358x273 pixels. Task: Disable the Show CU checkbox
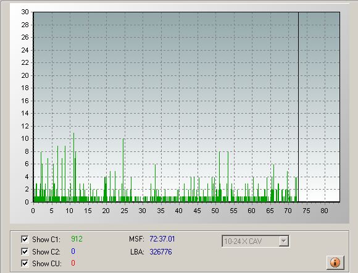pos(25,263)
